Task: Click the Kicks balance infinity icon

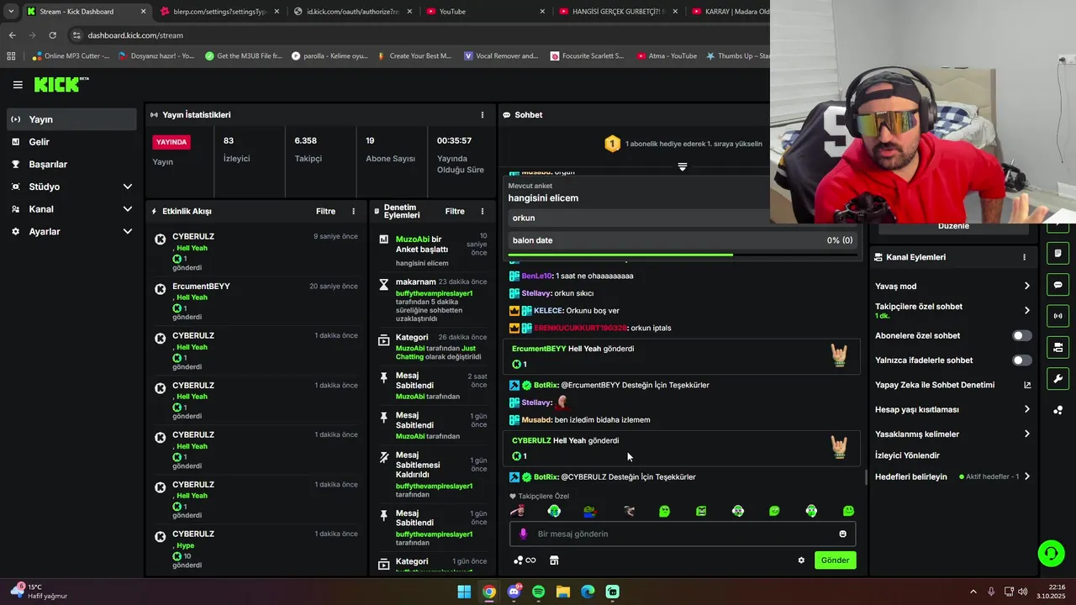Action: click(x=525, y=560)
